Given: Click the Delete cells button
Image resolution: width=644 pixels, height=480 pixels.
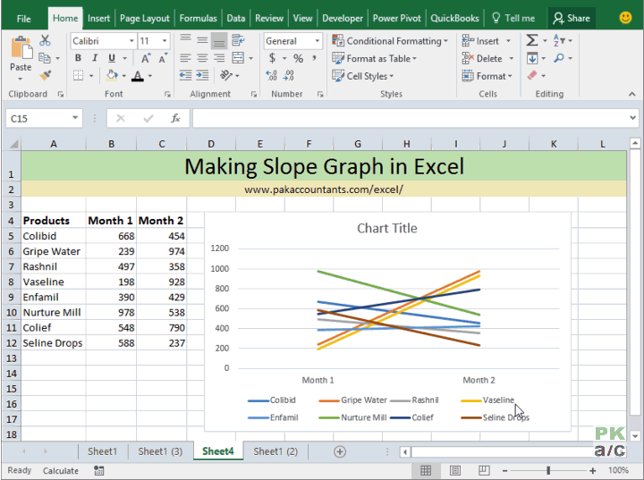Looking at the screenshot, I should coord(483,58).
